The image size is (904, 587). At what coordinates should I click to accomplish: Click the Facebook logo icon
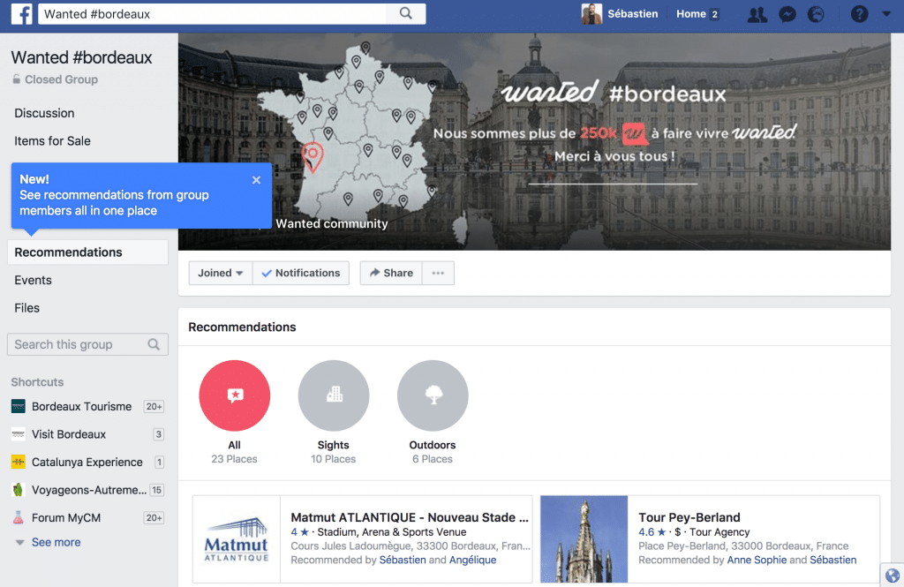click(x=22, y=14)
